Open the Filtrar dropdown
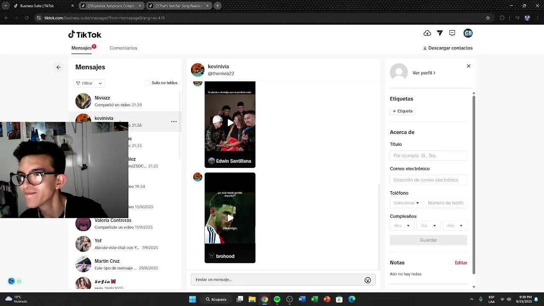This screenshot has width=544, height=306. [89, 83]
